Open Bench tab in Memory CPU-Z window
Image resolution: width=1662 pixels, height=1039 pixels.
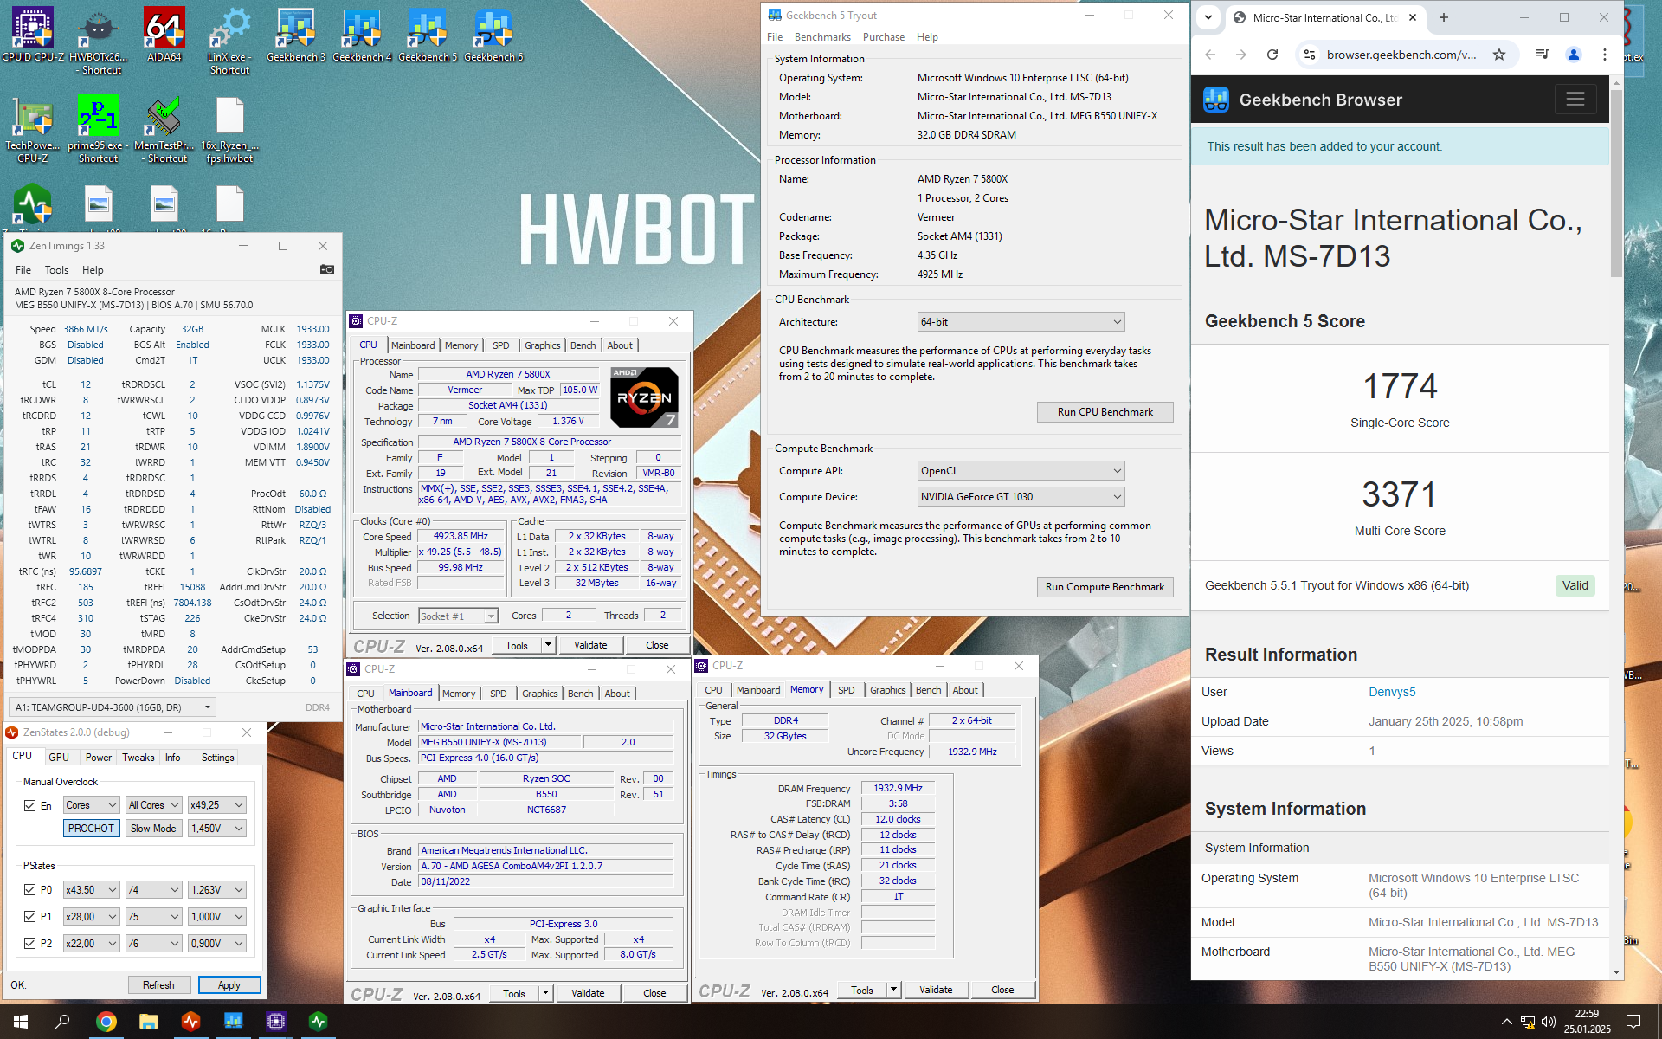tap(928, 690)
